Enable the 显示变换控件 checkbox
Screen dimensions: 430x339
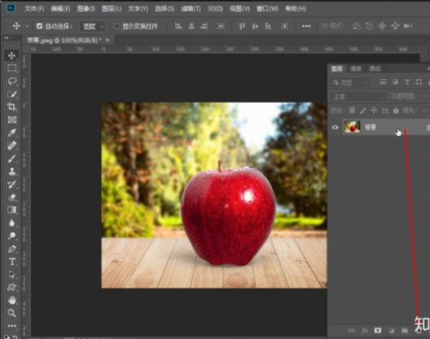[116, 26]
